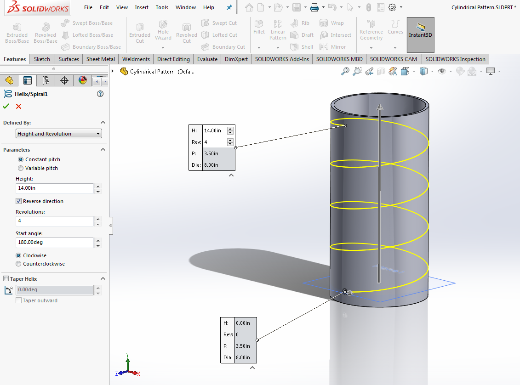Enable the Taper Helix checkbox
520x385 pixels.
click(x=6, y=279)
